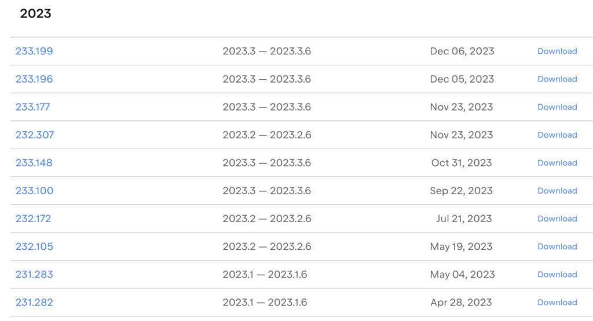Image resolution: width=593 pixels, height=321 pixels.
Task: Download the May 19, 2023 release
Action: click(557, 246)
